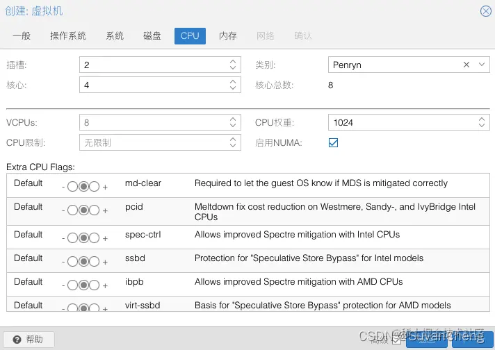Open the 内存 tab
Image resolution: width=495 pixels, height=350 pixels.
click(228, 36)
